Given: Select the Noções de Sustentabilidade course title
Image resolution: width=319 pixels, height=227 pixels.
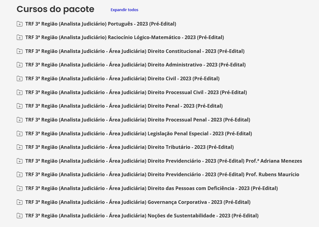Looking at the screenshot, I should pos(142,216).
